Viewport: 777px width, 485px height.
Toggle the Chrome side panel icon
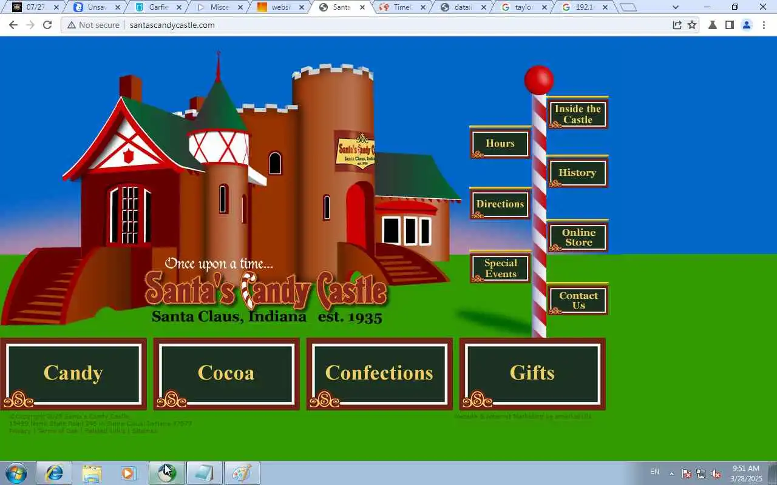(x=730, y=25)
